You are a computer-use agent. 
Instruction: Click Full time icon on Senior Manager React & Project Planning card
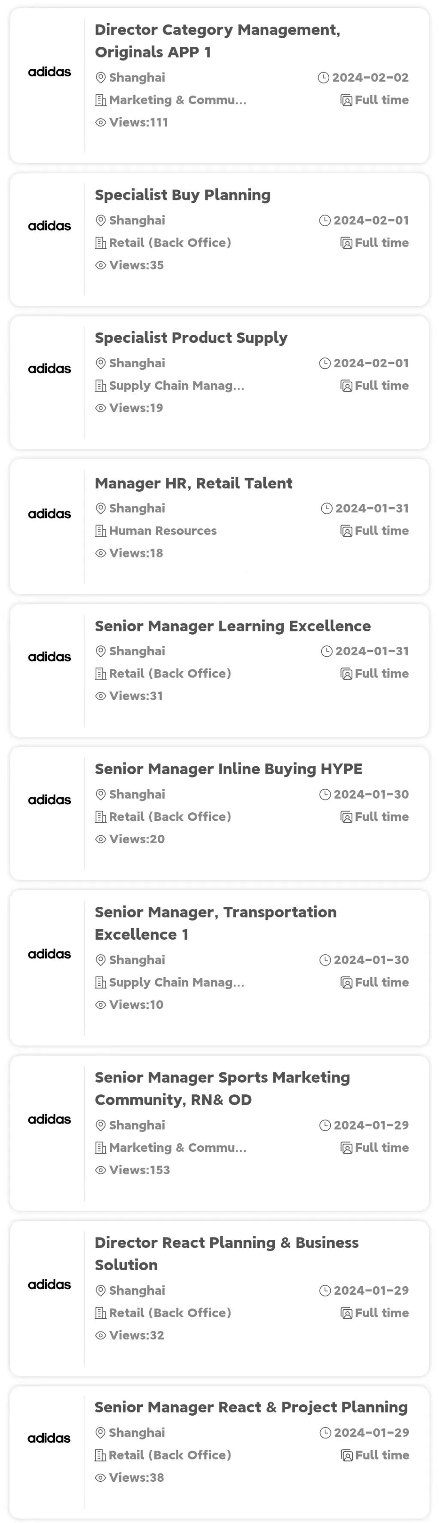[347, 1455]
